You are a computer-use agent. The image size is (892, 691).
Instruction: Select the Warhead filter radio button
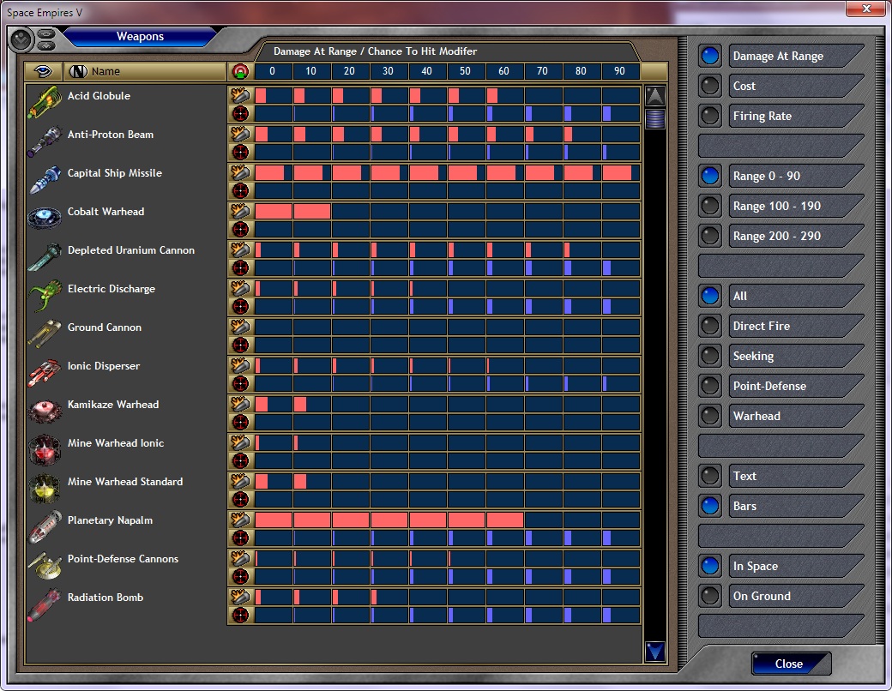tap(710, 416)
